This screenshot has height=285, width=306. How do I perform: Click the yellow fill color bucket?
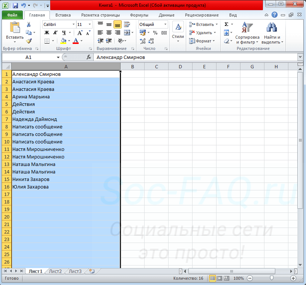point(63,41)
